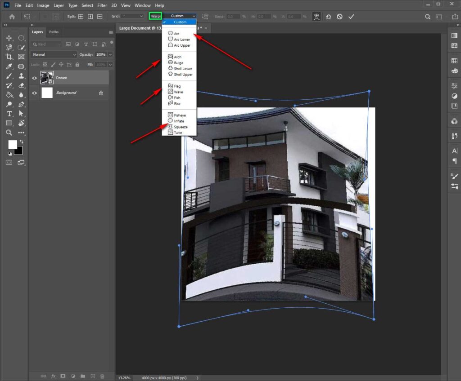Viewport: 461px width, 381px height.
Task: Click the foreground color swatch
Action: coord(12,145)
